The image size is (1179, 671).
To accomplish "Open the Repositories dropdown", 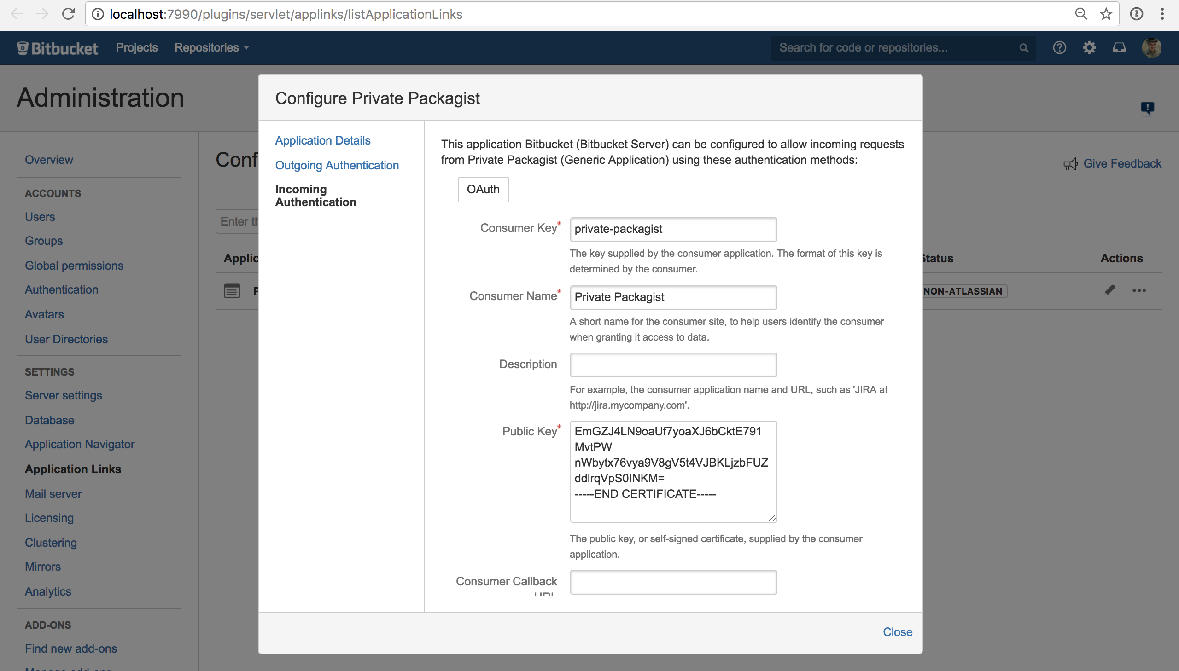I will [212, 47].
